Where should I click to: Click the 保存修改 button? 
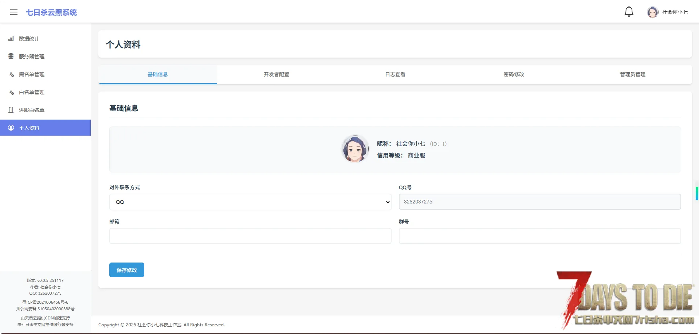[x=126, y=270]
